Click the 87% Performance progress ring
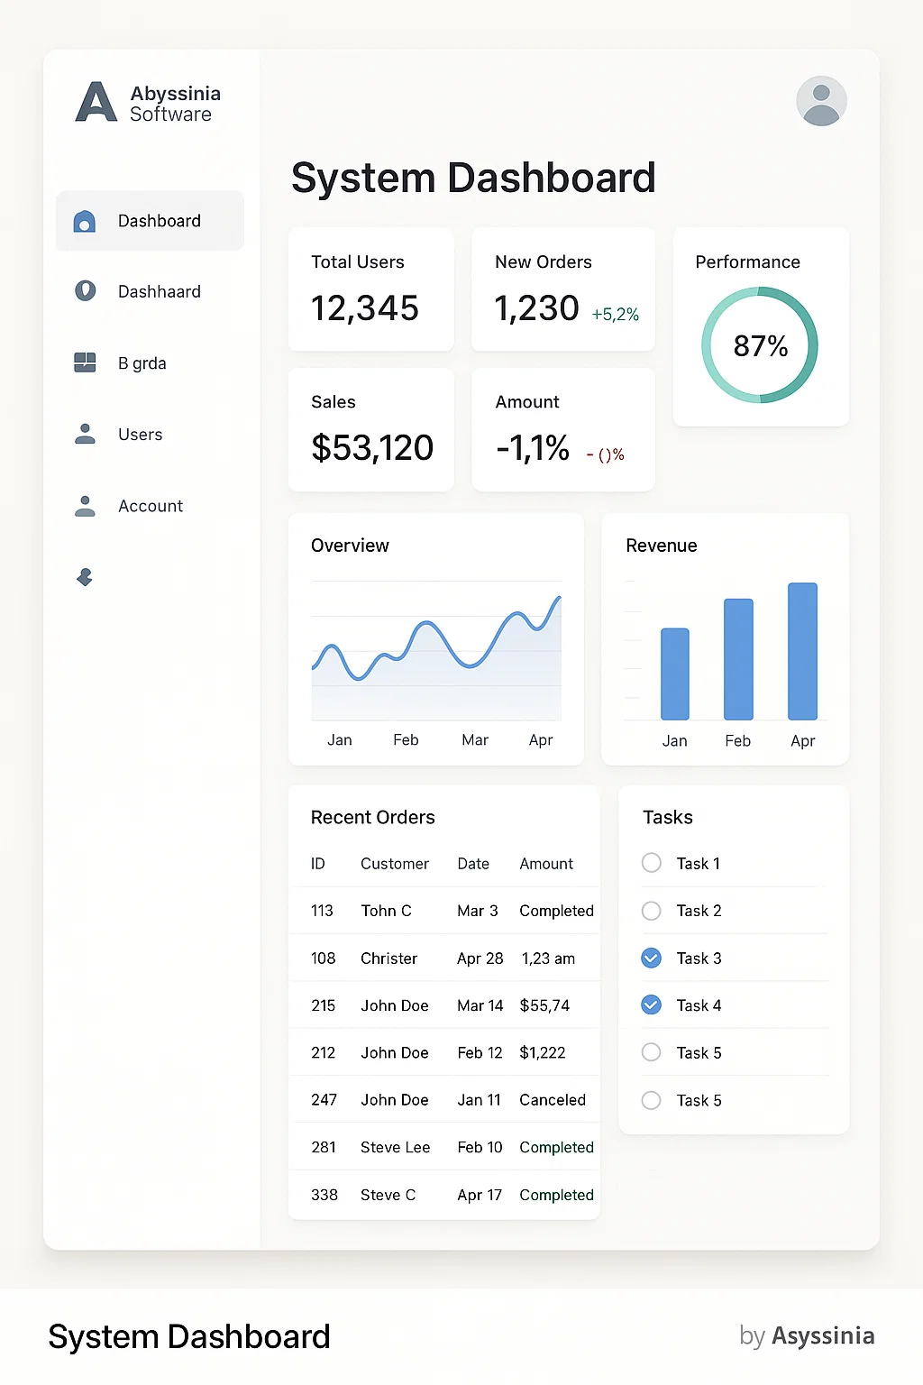The height and width of the screenshot is (1385, 923). click(760, 345)
